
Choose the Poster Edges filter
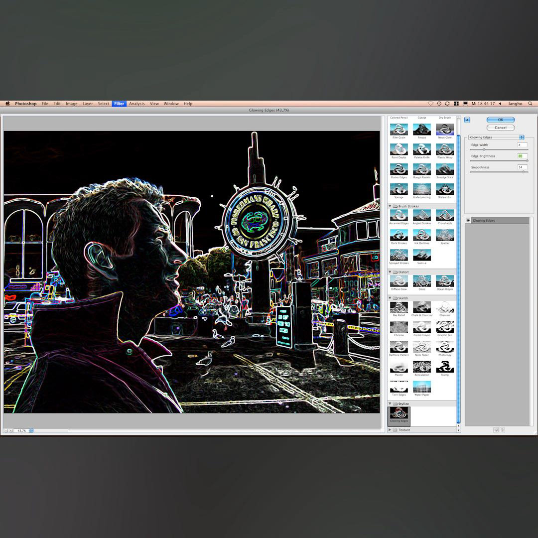[x=399, y=169]
